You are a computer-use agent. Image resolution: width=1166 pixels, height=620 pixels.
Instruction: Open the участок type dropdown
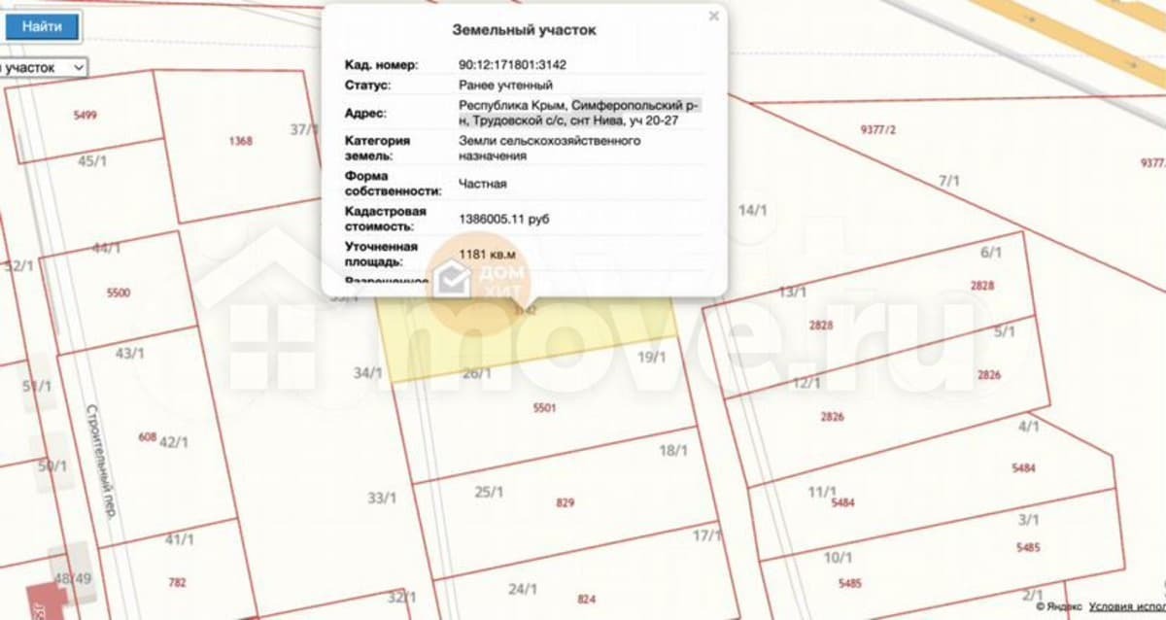click(43, 67)
